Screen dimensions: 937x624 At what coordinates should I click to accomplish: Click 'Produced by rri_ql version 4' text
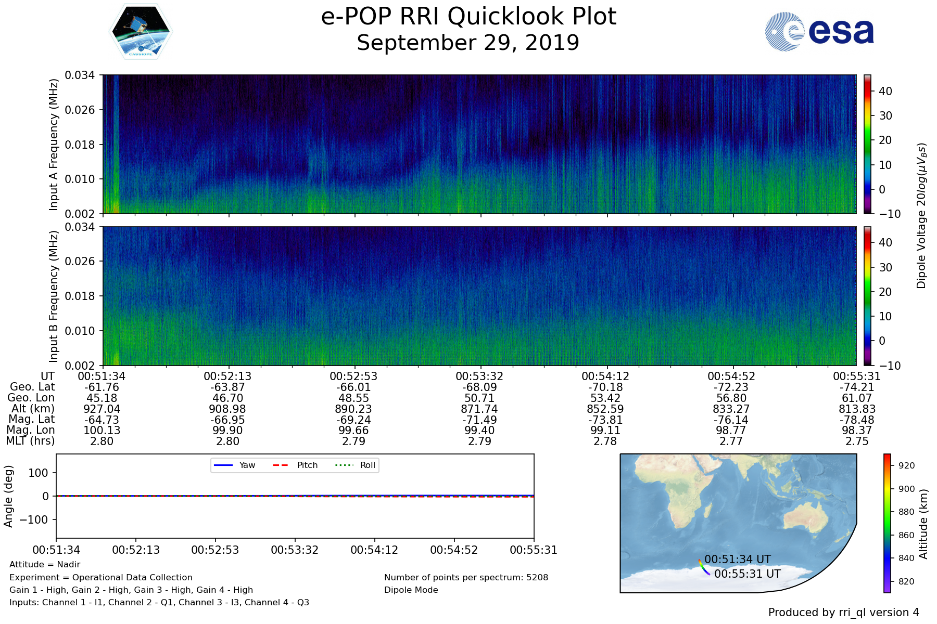coord(843,613)
